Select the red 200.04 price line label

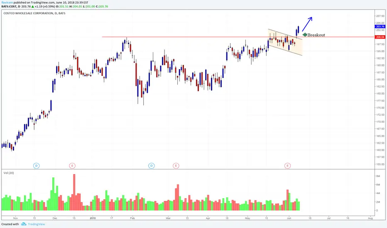(380, 37)
